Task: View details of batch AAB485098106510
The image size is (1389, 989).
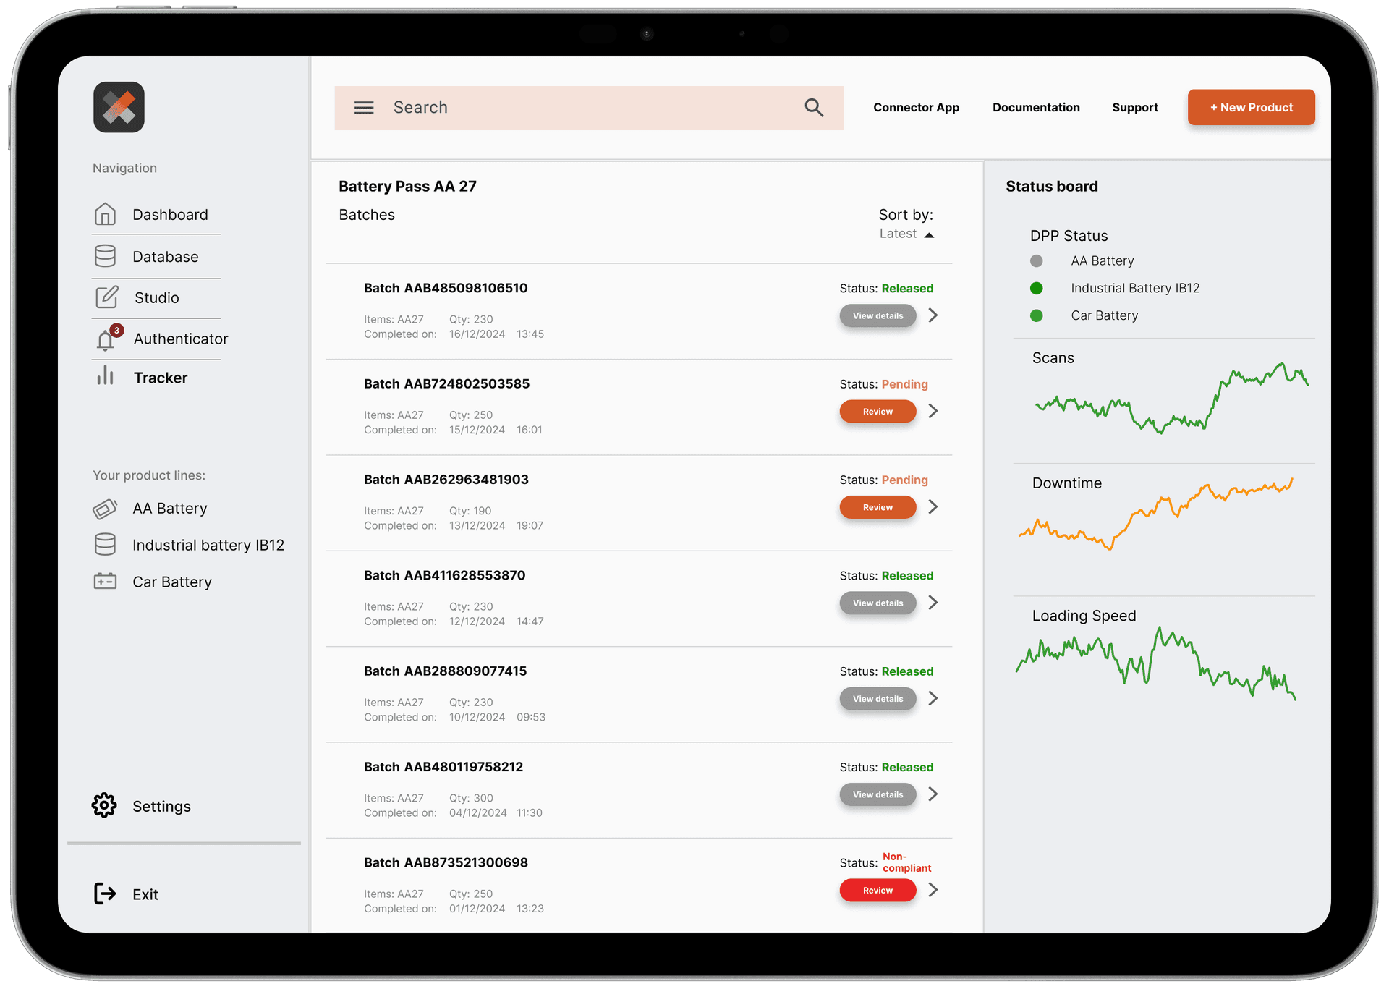Action: [878, 315]
